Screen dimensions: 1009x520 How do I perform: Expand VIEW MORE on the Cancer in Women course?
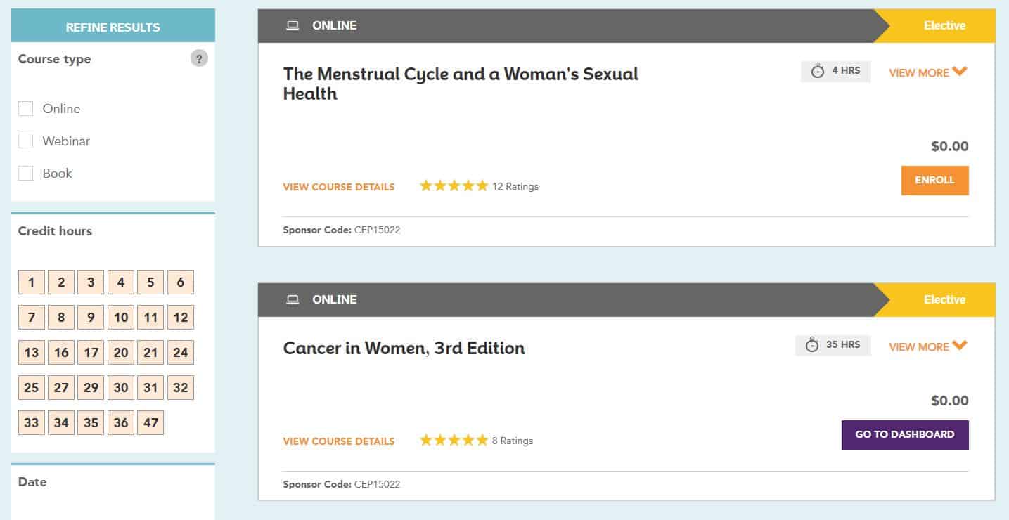click(x=925, y=346)
